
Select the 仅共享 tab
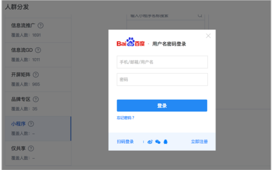[x=38, y=153]
